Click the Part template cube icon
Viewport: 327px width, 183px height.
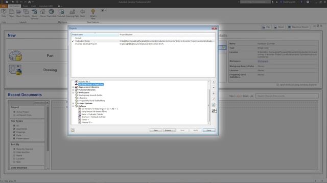[15, 55]
